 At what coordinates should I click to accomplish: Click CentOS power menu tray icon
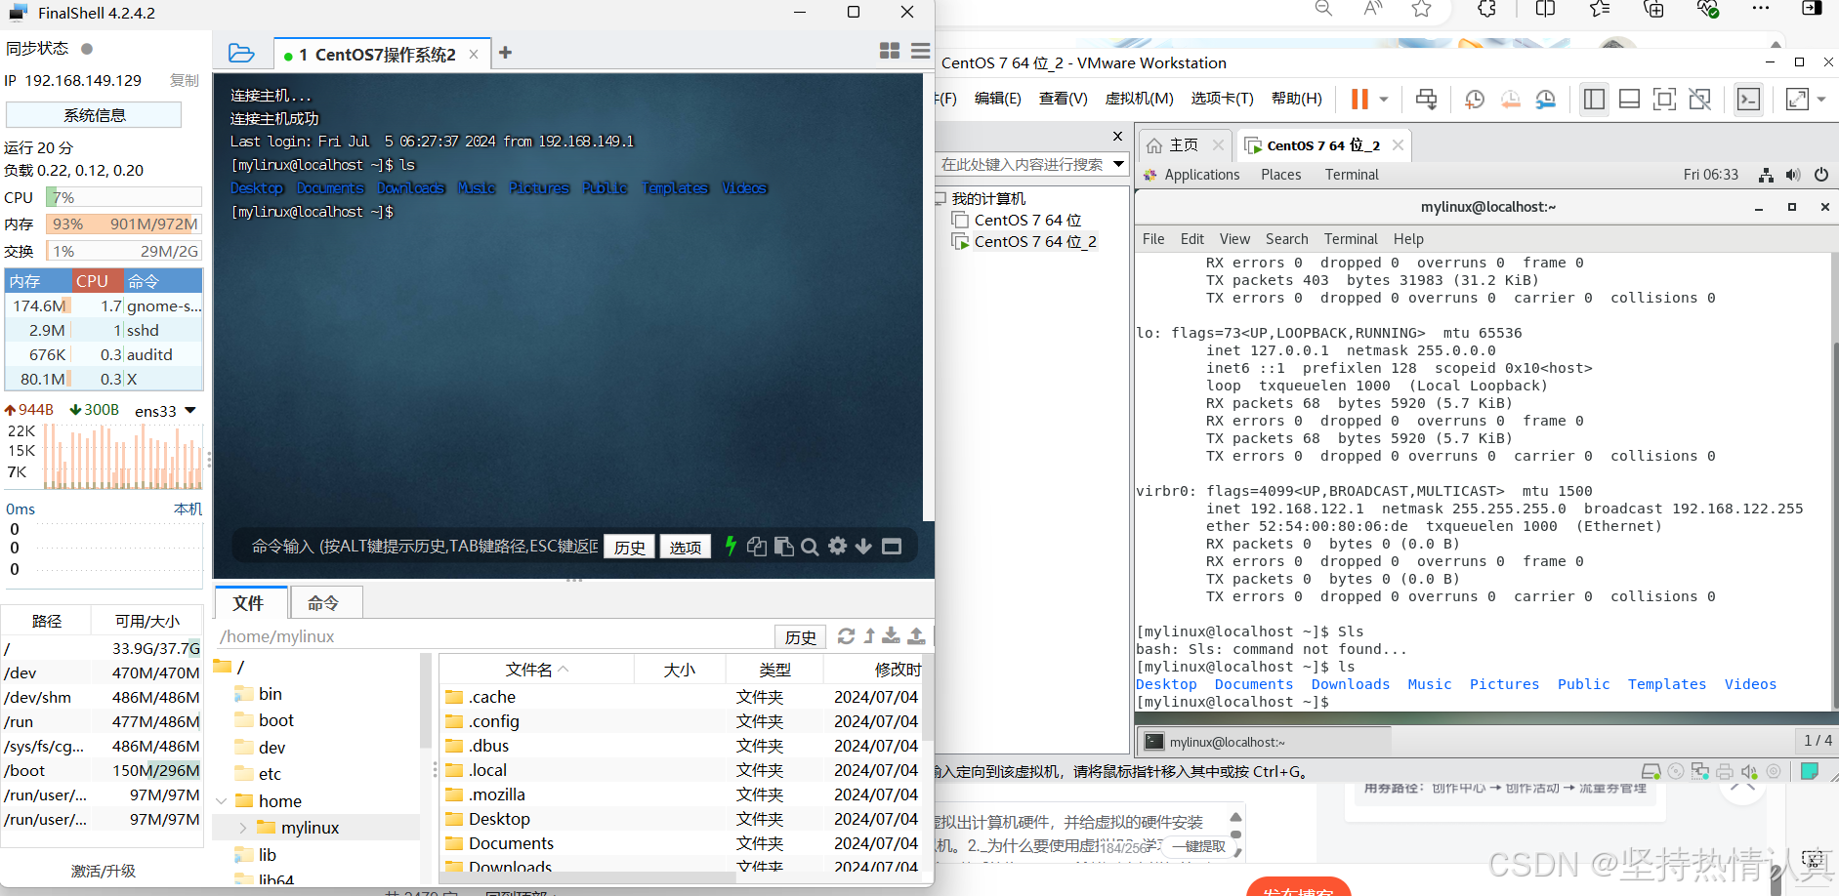click(1821, 175)
